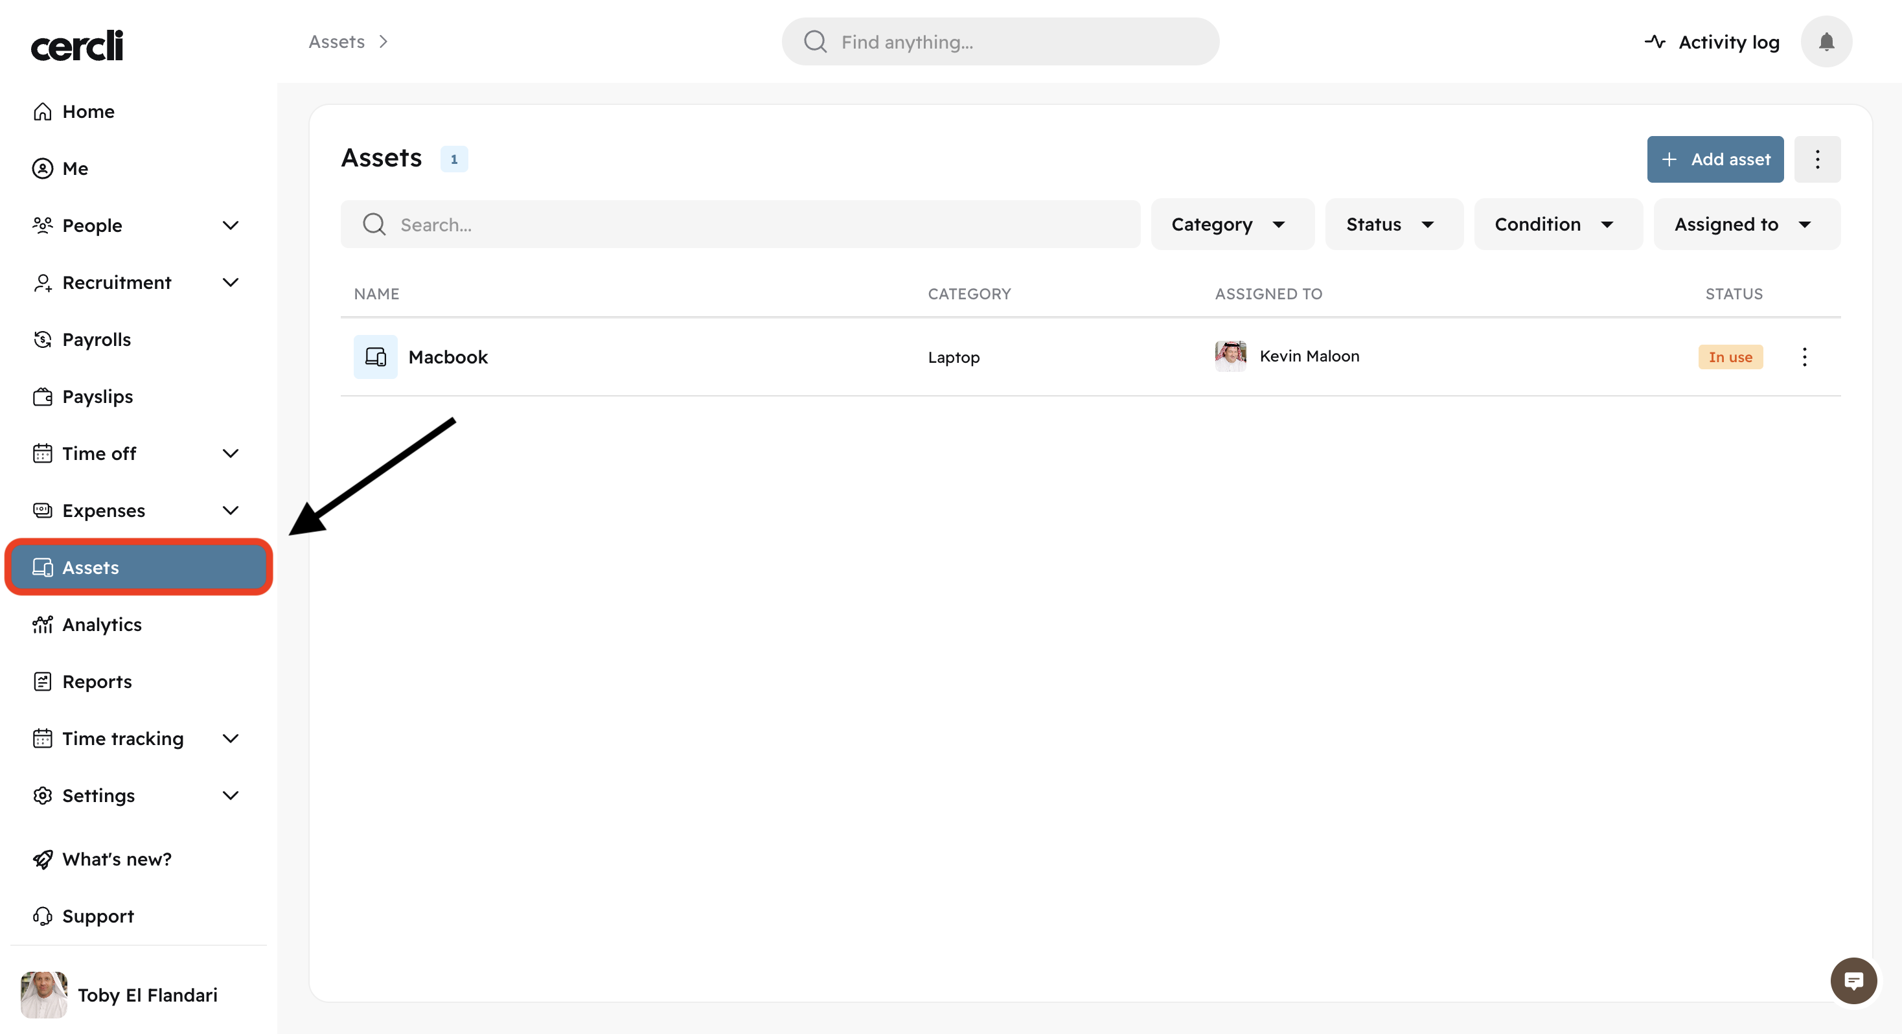
Task: Open Payrolls from the sidebar
Action: click(96, 339)
